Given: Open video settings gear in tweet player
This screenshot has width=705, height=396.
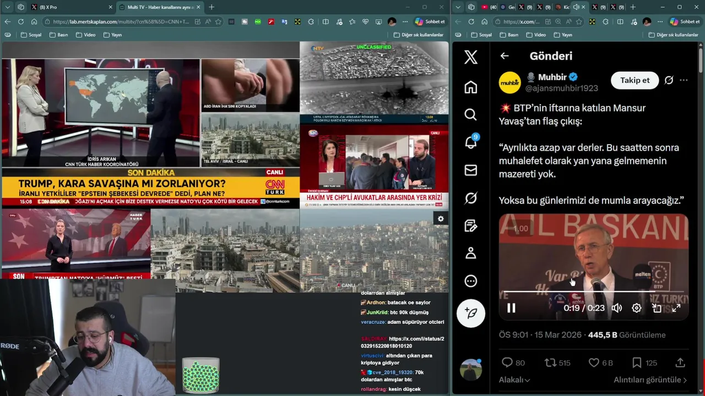Looking at the screenshot, I should pyautogui.click(x=637, y=308).
